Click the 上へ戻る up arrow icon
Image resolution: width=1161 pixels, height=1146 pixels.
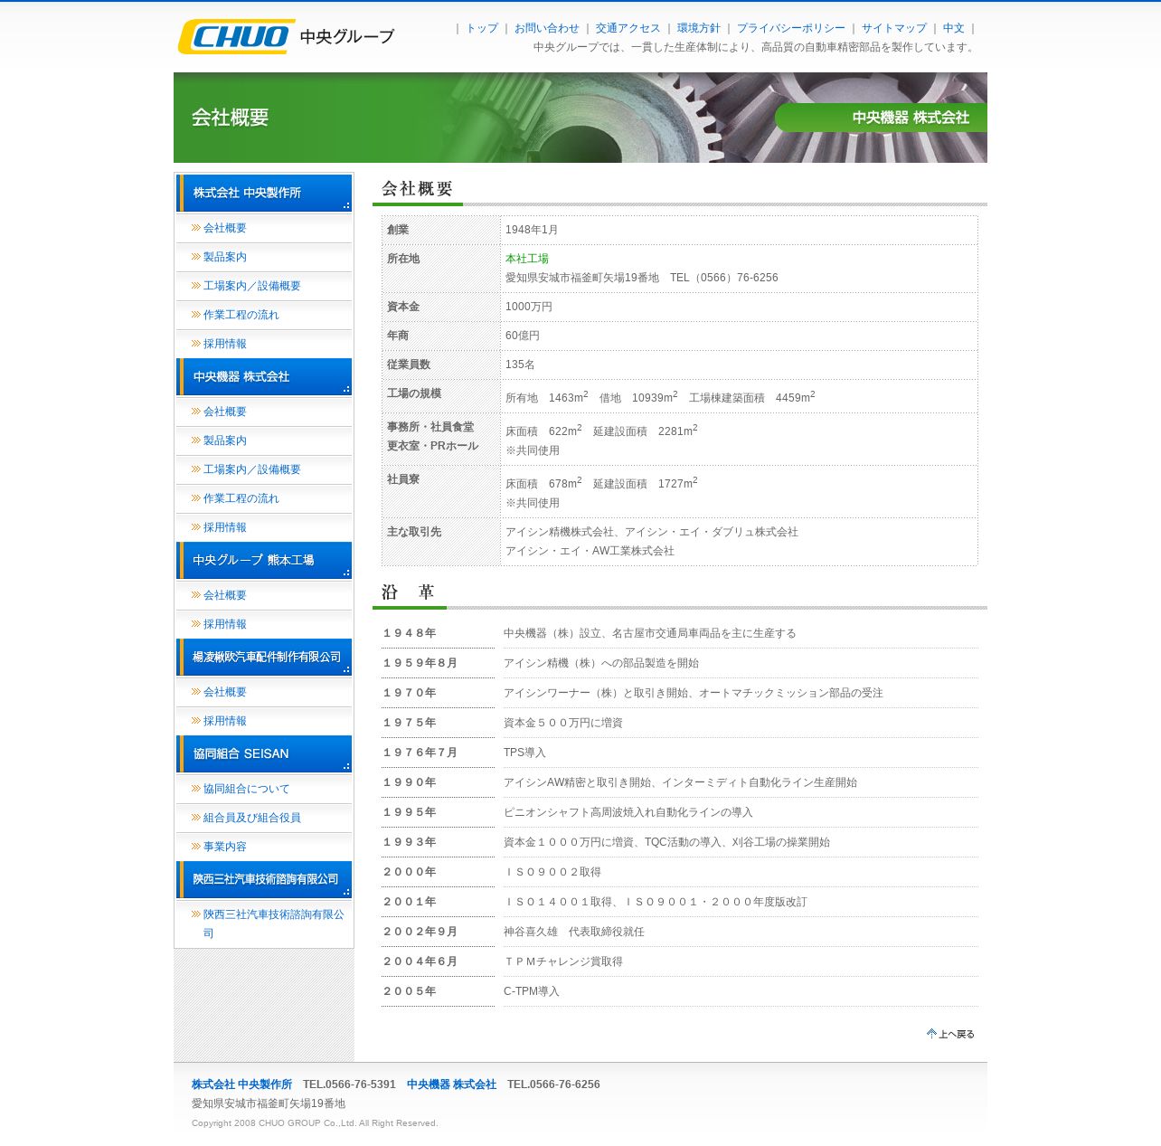coord(931,1033)
